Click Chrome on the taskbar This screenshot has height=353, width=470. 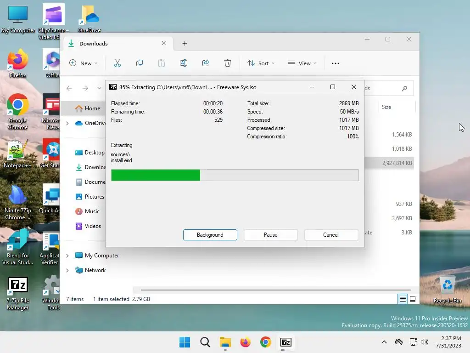coord(266,342)
